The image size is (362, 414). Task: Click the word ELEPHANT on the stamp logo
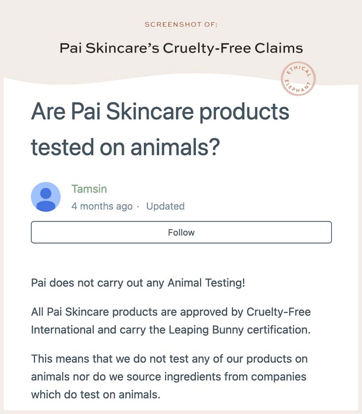point(297,87)
